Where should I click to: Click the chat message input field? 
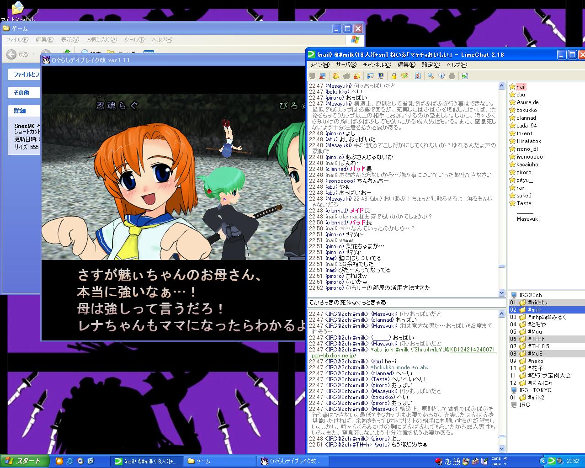coord(406,303)
